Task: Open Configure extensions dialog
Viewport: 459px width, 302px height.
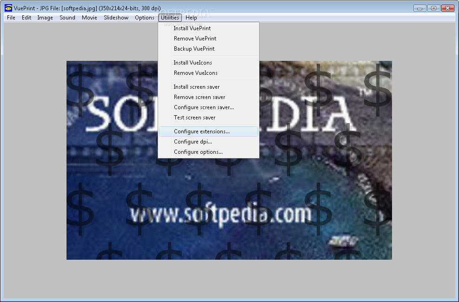Action: click(208, 131)
